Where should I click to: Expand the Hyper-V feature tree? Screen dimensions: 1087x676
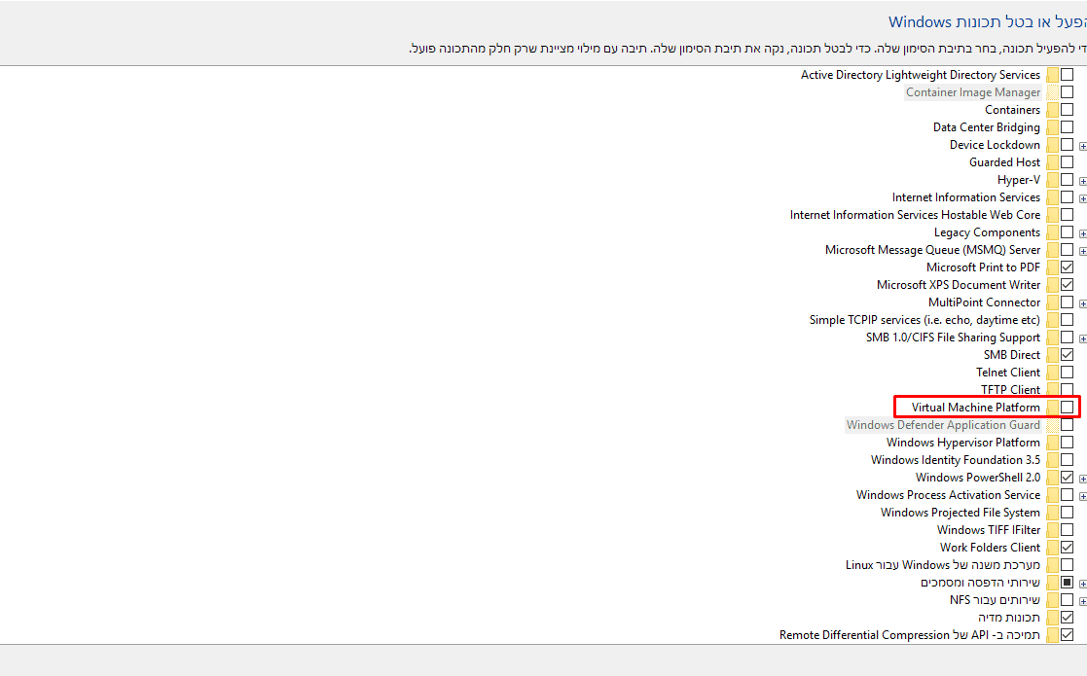1082,181
